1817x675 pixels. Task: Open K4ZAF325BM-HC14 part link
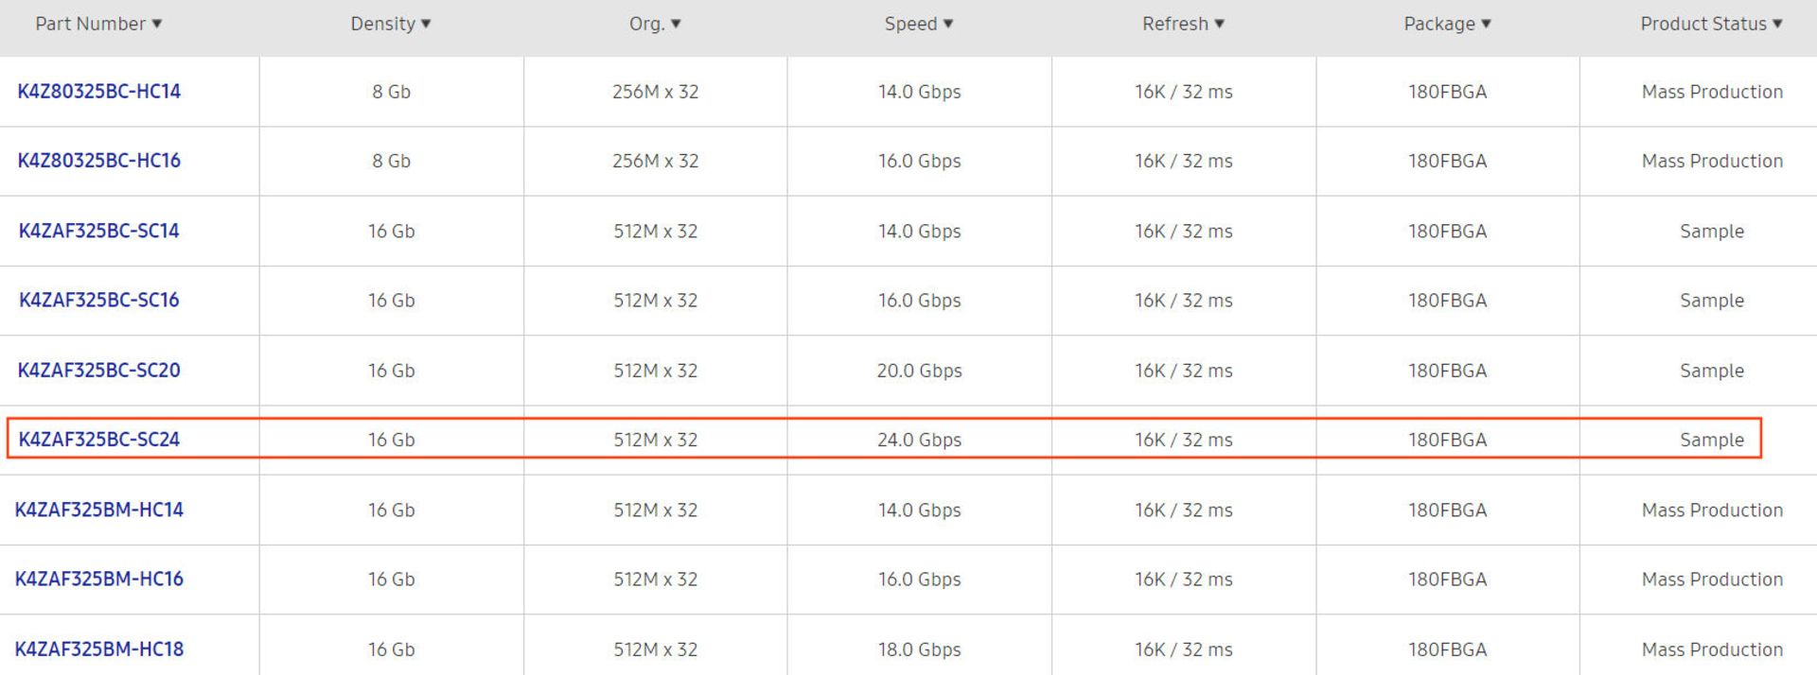click(x=99, y=510)
